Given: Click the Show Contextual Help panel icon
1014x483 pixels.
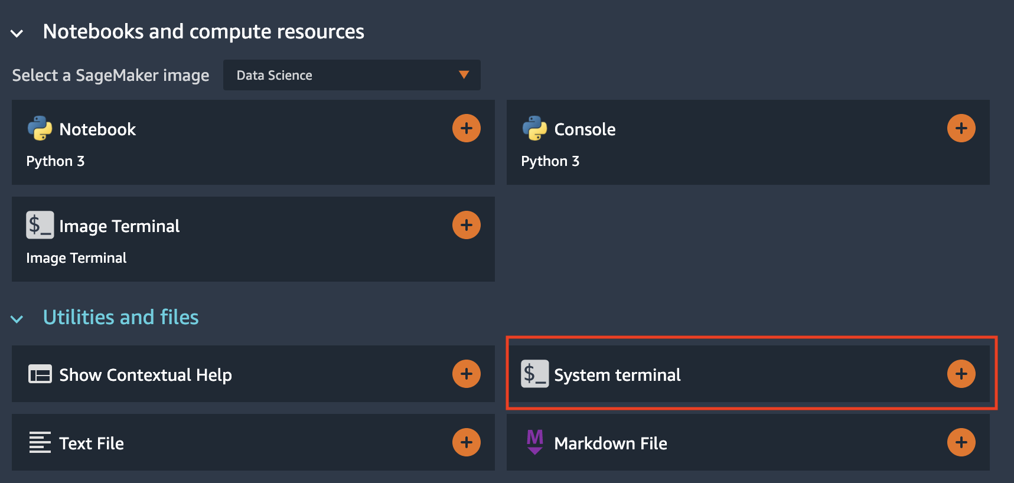Looking at the screenshot, I should 40,374.
